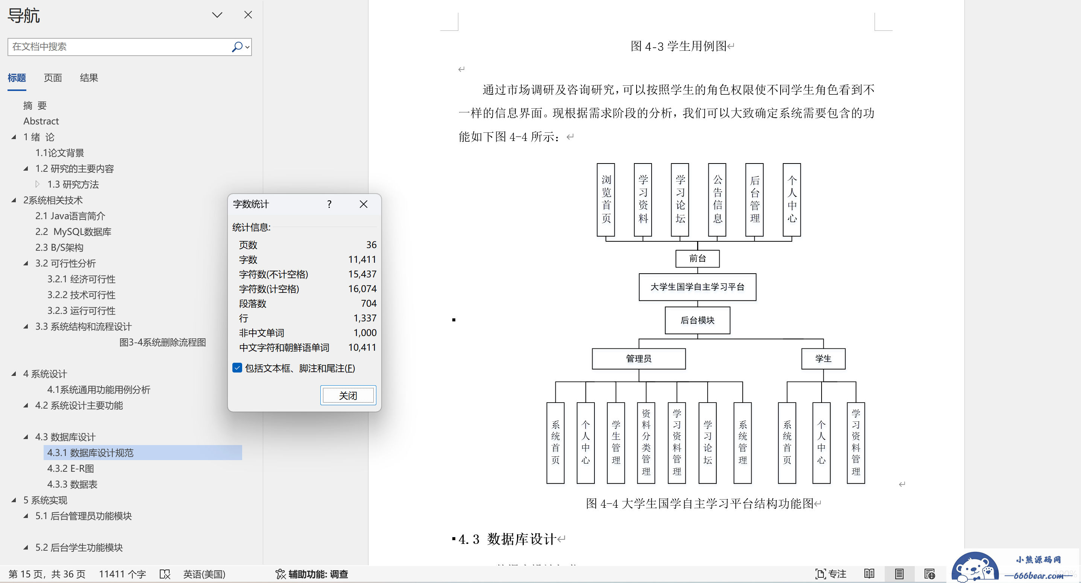Collapse the 4 系统设计 heading

point(14,374)
